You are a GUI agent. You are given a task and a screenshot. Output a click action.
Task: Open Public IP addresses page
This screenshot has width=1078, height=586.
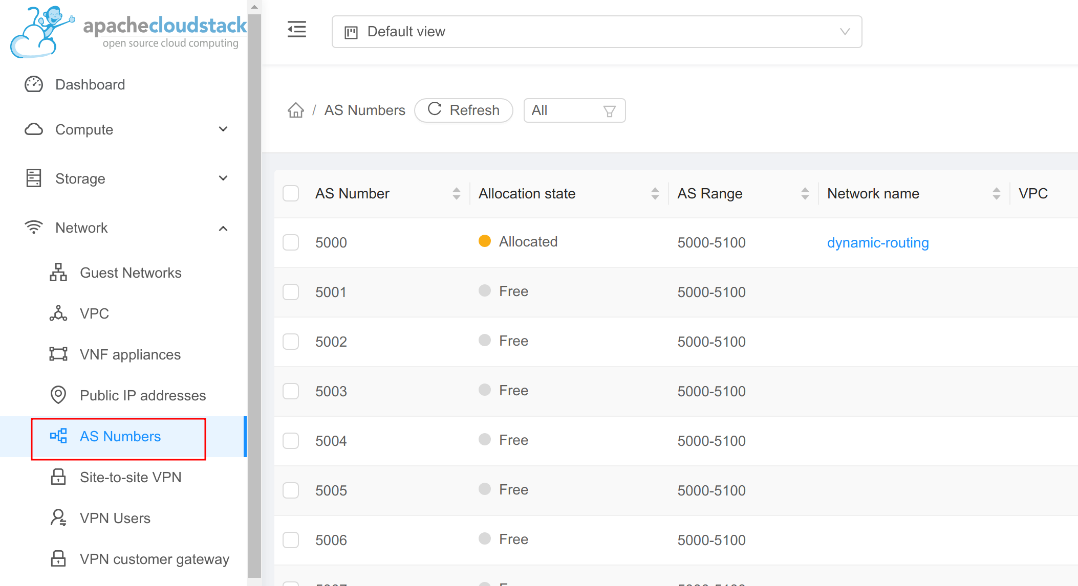pyautogui.click(x=142, y=395)
